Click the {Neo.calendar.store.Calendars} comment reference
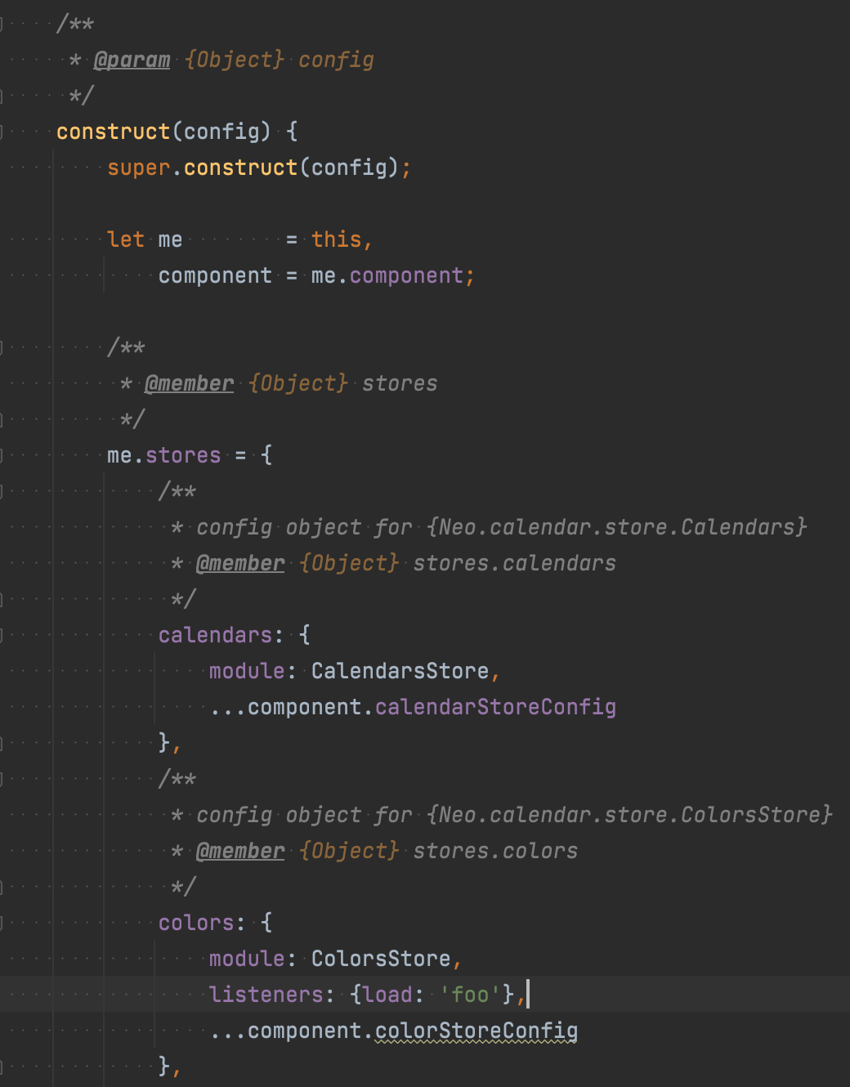Image resolution: width=850 pixels, height=1087 pixels. click(616, 527)
